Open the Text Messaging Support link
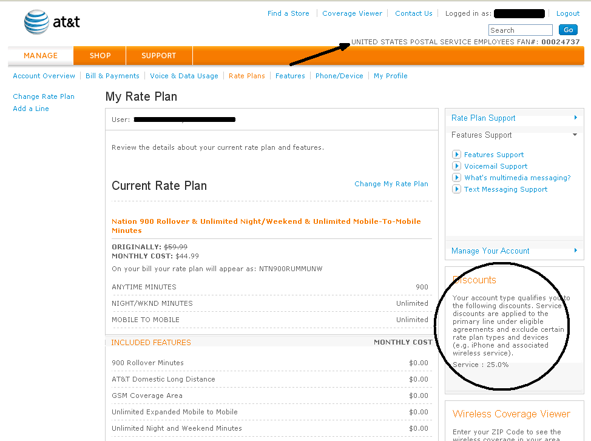Screen dimensions: 591x441 coord(506,189)
